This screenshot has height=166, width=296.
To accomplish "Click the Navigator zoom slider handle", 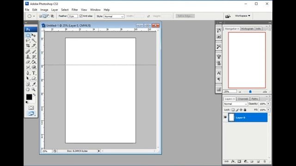I will pos(250,92).
